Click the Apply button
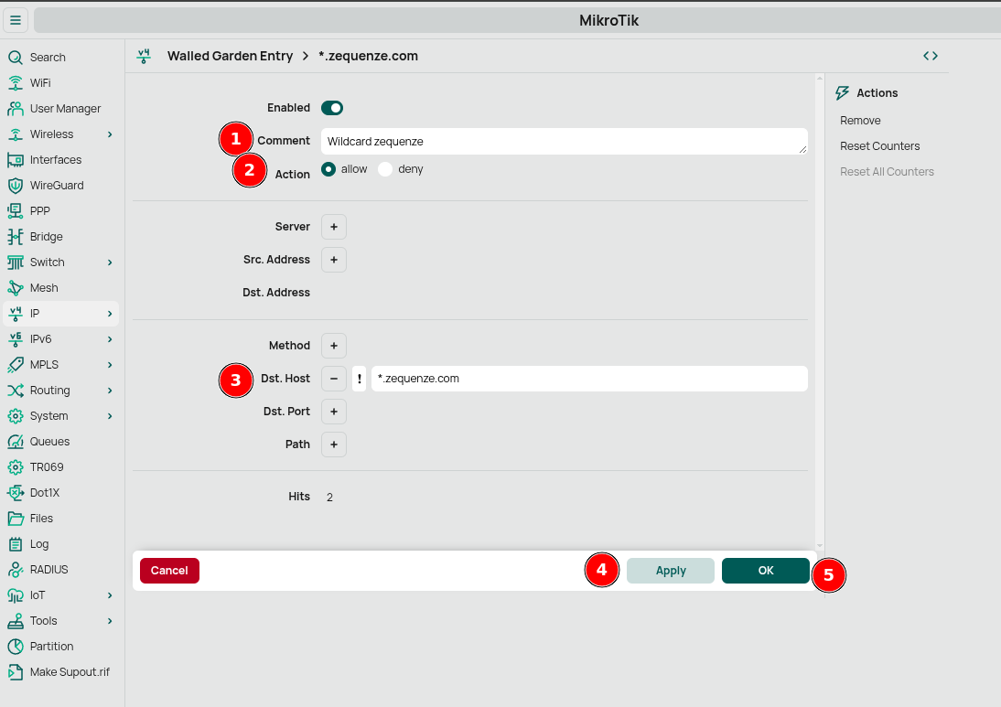1001x707 pixels. pos(670,570)
